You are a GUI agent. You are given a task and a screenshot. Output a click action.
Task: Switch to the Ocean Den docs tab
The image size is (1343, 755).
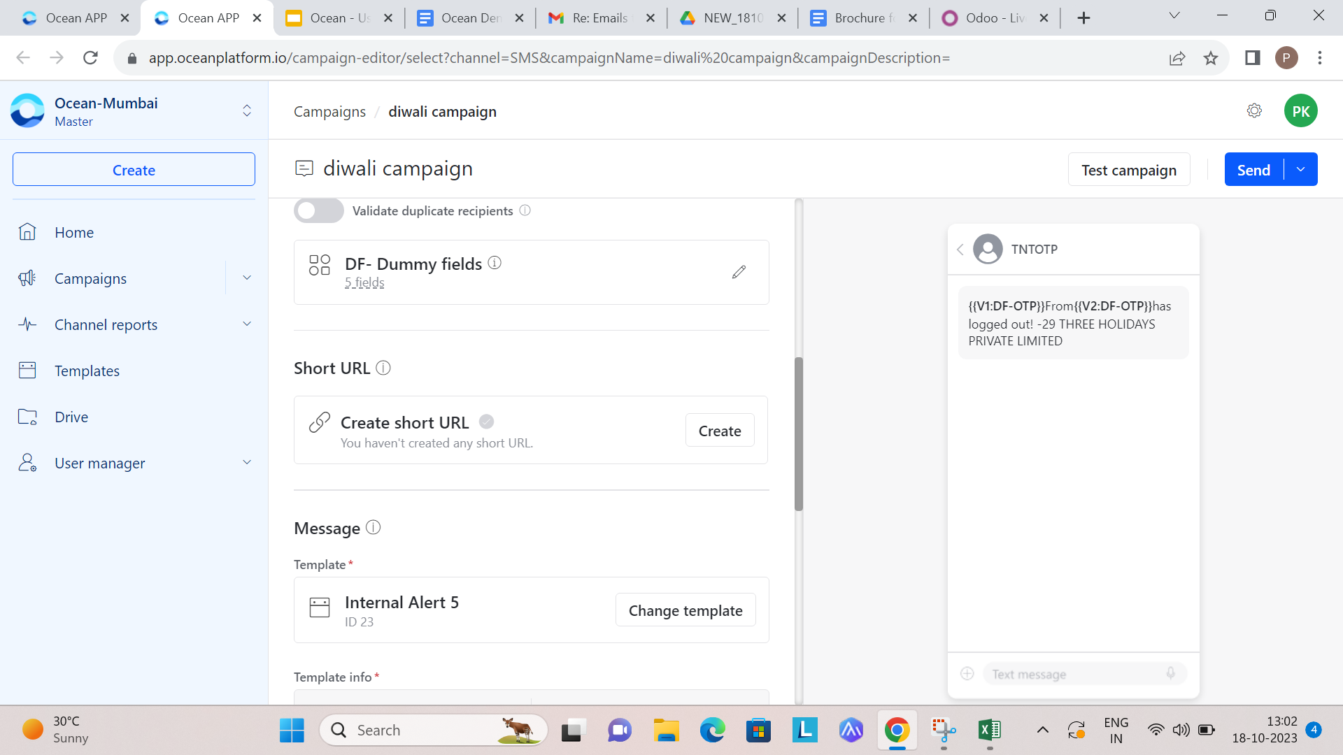(x=471, y=18)
